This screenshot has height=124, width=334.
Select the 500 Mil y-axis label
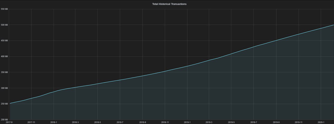coord(5,25)
